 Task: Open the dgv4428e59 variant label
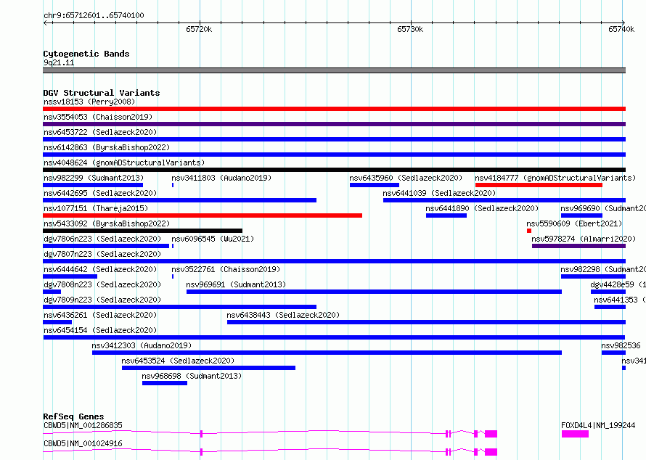tap(618, 284)
